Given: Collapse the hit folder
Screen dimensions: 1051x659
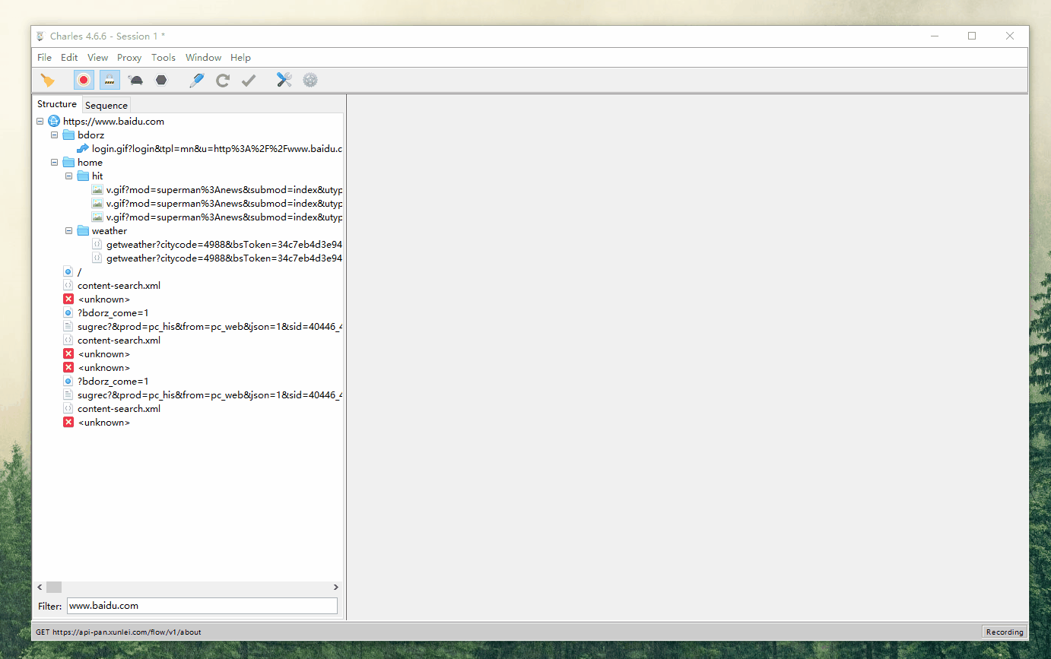Looking at the screenshot, I should point(68,176).
